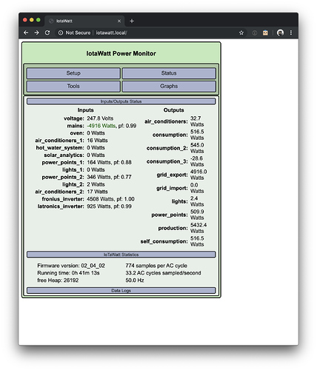Click the browser forward arrow

click(x=36, y=33)
